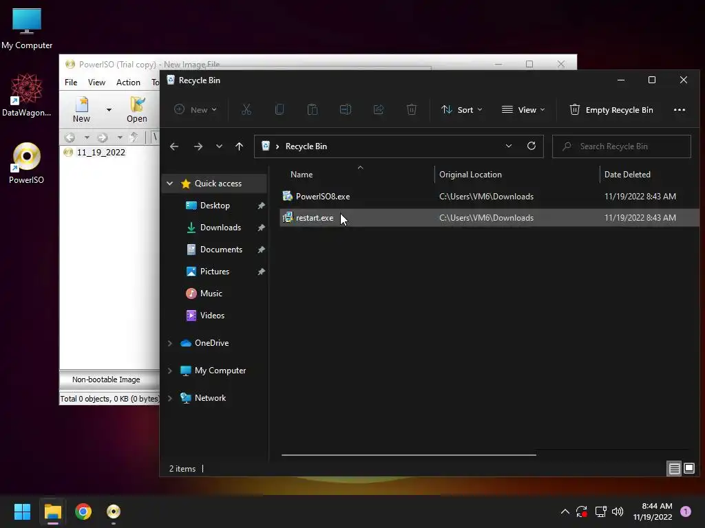Screen dimensions: 705x528
Task: Collapse the Quick access tree node
Action: tap(169, 183)
